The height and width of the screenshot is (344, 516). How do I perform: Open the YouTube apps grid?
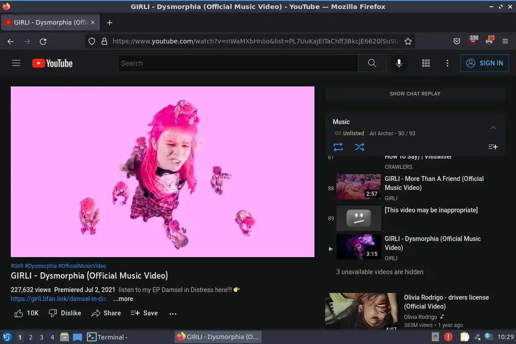coord(426,63)
